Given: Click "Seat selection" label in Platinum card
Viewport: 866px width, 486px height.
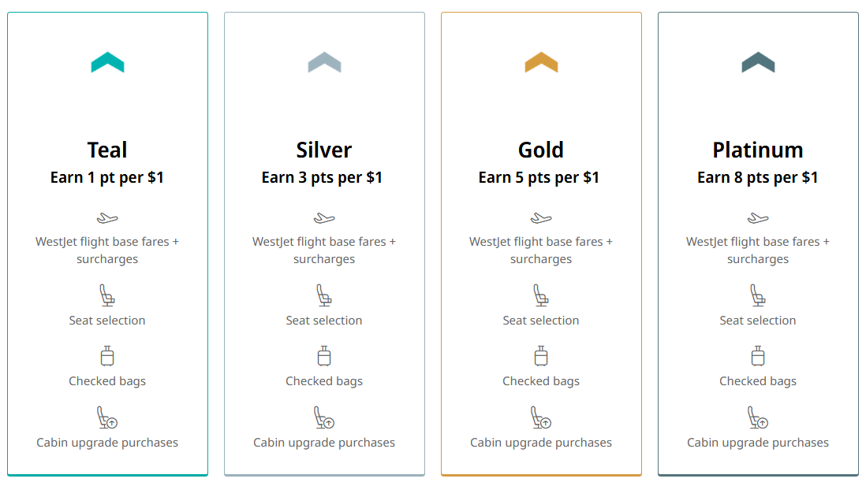Looking at the screenshot, I should click(x=758, y=321).
